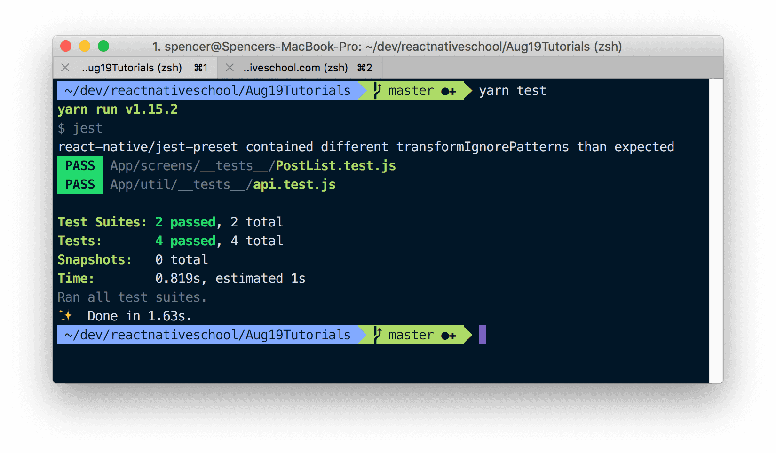Click the window title bar text
Image resolution: width=776 pixels, height=453 pixels.
tap(387, 47)
